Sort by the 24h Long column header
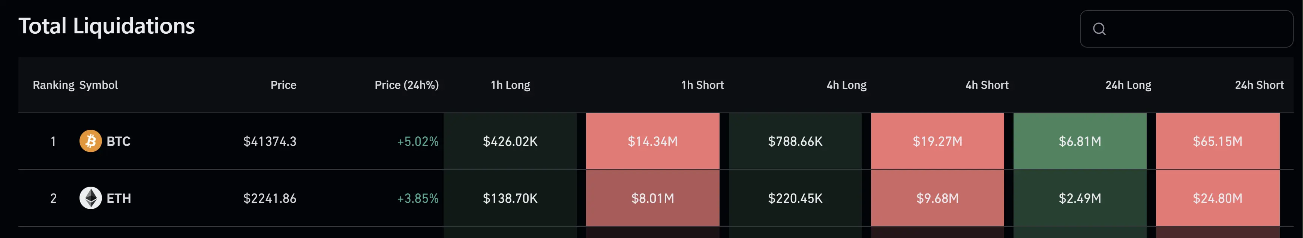Screen dimensions: 1303x238 [1128, 85]
